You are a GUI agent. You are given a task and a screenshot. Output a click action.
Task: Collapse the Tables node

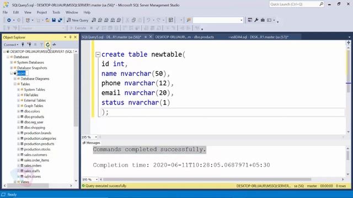pos(15,84)
